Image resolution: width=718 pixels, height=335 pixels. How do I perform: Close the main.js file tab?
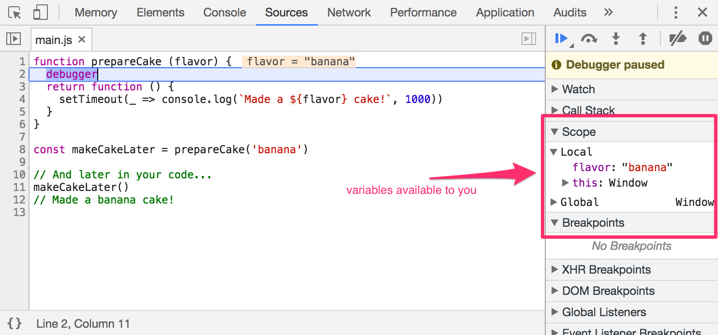(80, 39)
